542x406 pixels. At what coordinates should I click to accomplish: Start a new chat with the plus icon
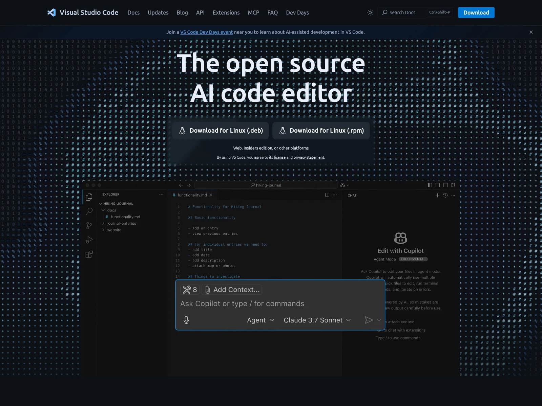point(437,195)
